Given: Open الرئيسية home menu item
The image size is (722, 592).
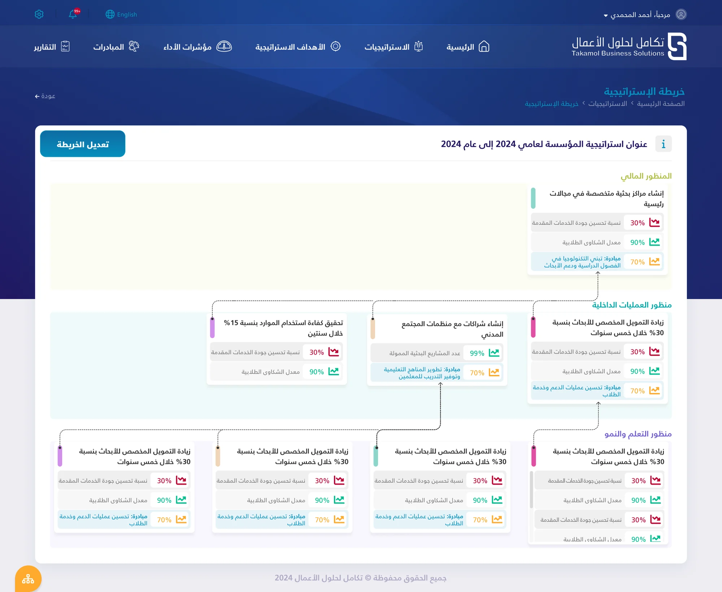Looking at the screenshot, I should pyautogui.click(x=468, y=47).
